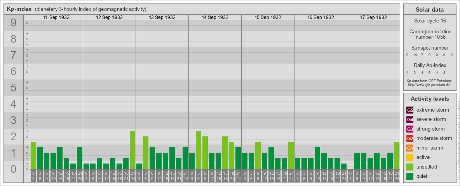The image size is (460, 186).
Task: Click the Ap-index value 6
Action: point(429,72)
